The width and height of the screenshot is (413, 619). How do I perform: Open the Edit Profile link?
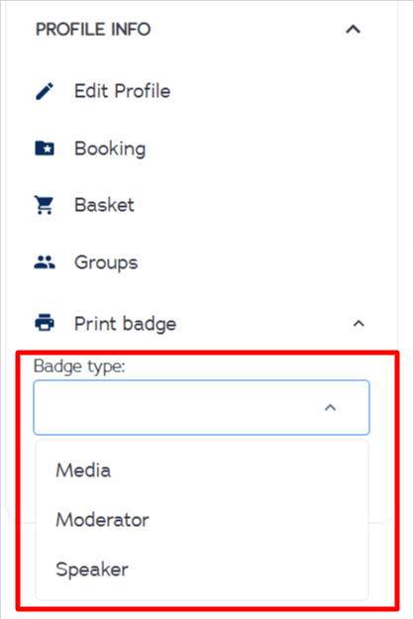(123, 91)
